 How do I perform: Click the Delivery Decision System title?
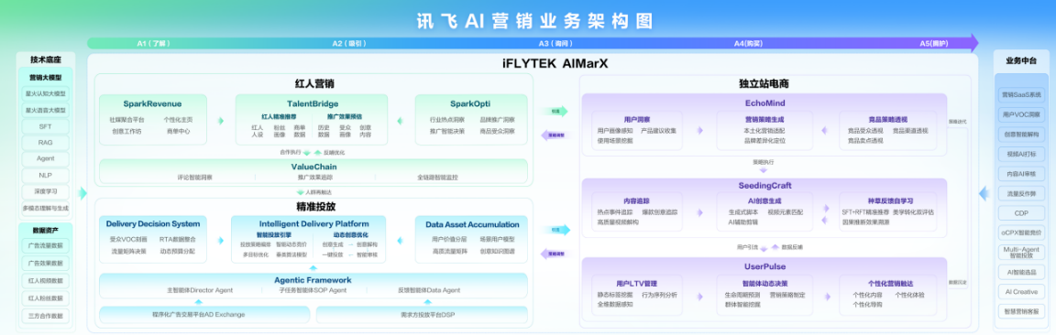pyautogui.click(x=153, y=224)
